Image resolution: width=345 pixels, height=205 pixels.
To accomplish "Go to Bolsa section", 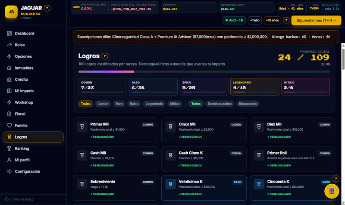I will click(x=33, y=45).
